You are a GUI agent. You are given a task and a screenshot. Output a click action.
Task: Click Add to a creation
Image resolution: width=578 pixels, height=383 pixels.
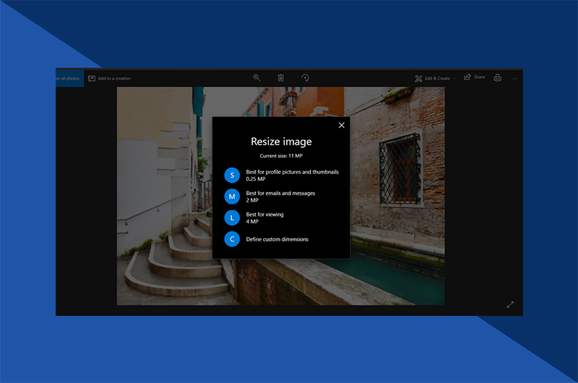click(110, 79)
